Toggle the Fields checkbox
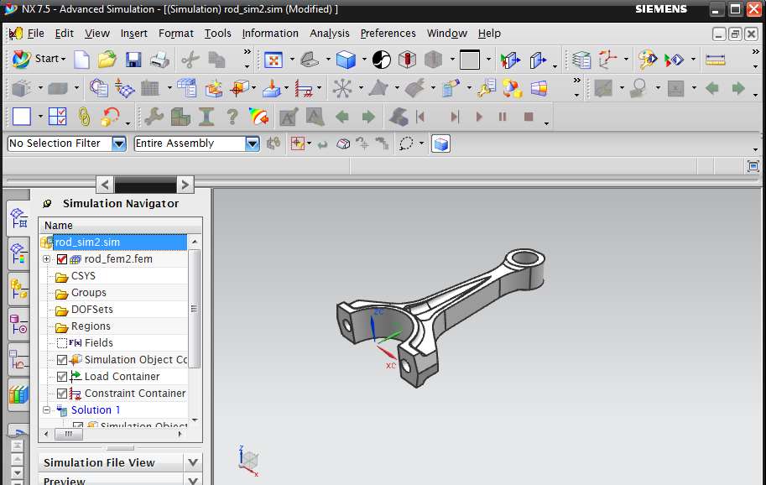Viewport: 766px width, 485px height. point(62,343)
